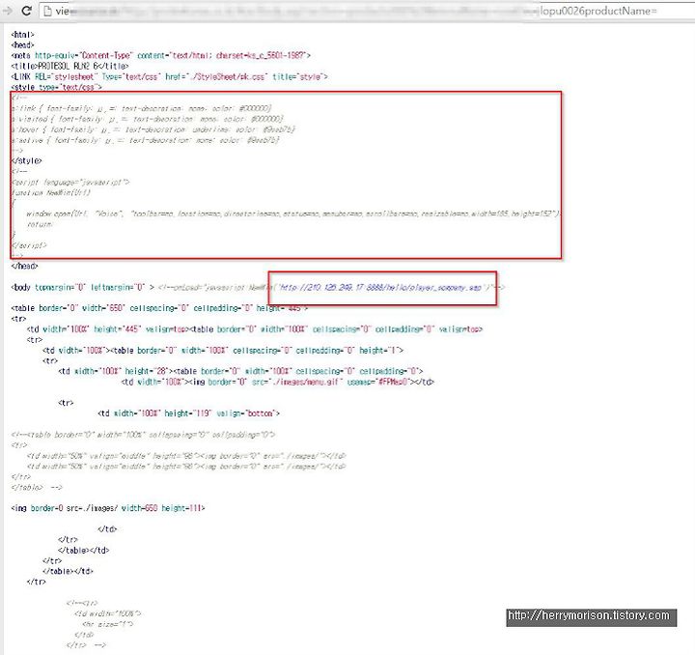Click the meta http-equiv Content-Type line
Image resolution: width=695 pixels, height=655 pixels.
pos(161,55)
